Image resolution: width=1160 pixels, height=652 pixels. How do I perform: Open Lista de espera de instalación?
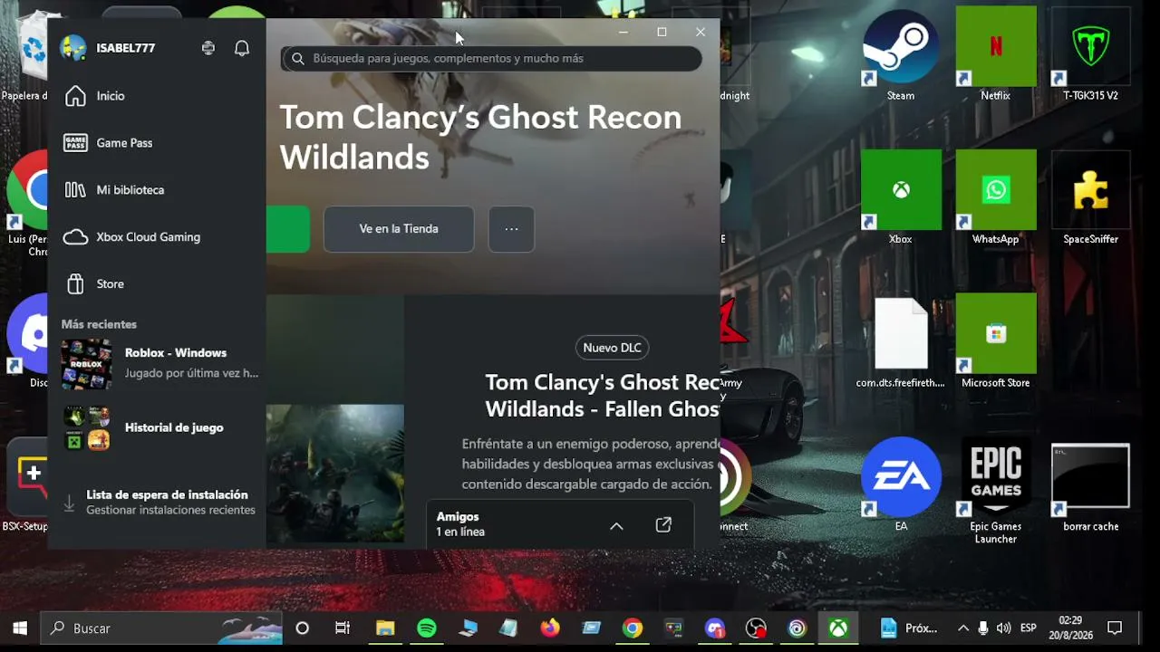pyautogui.click(x=159, y=503)
